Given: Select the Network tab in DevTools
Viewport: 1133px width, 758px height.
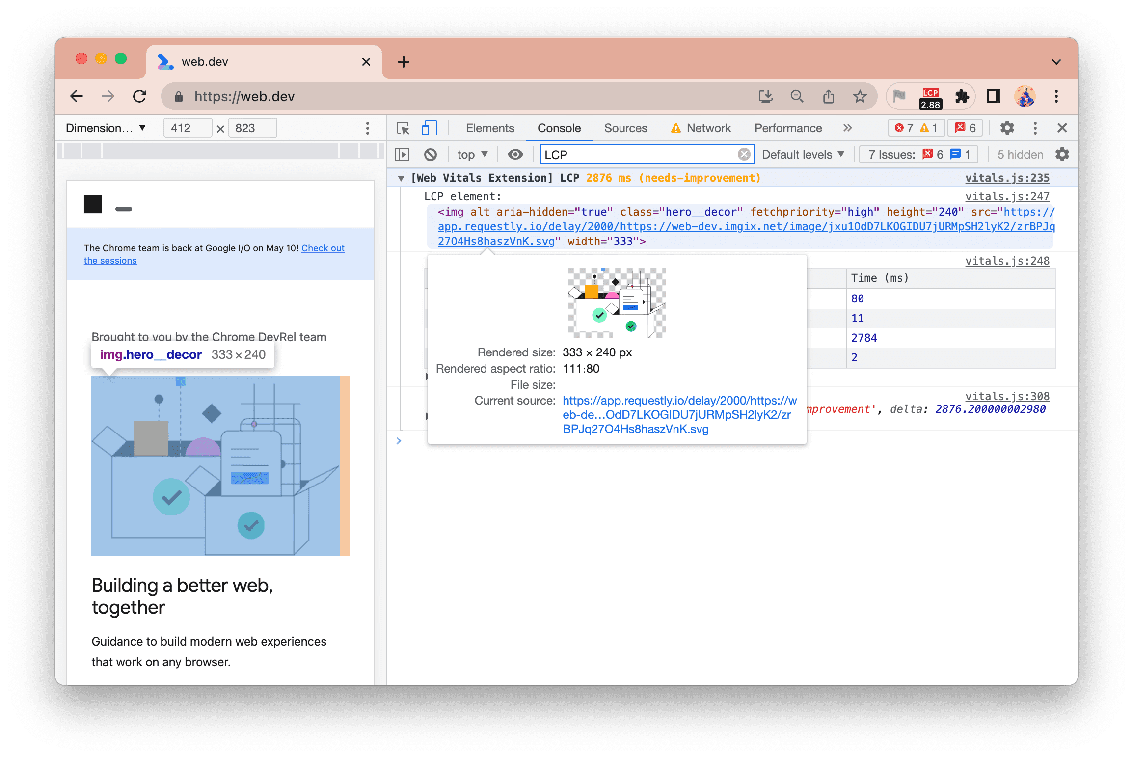Looking at the screenshot, I should point(708,128).
